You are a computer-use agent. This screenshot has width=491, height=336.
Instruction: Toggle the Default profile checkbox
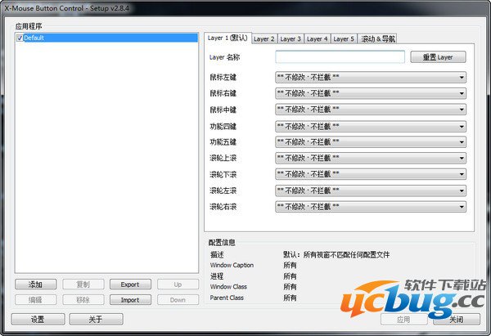[20, 38]
